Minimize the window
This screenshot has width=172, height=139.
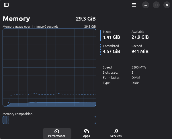click(x=146, y=5)
